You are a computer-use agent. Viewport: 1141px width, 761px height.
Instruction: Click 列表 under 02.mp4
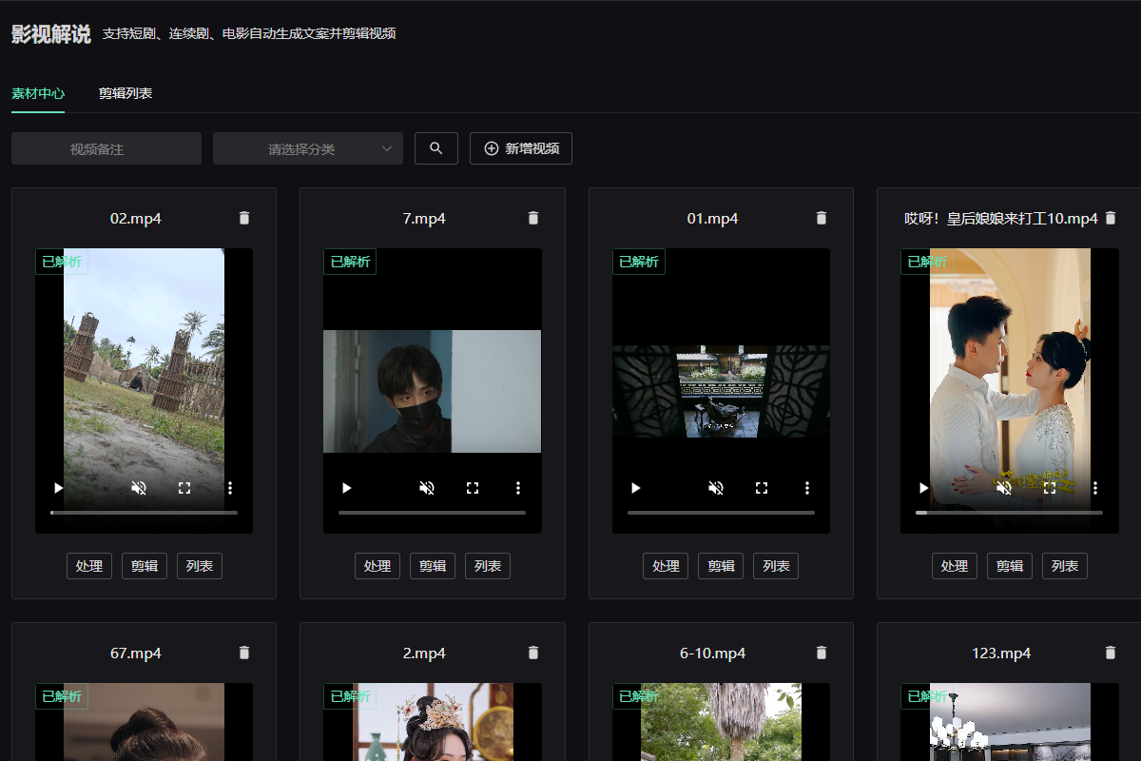pos(200,566)
